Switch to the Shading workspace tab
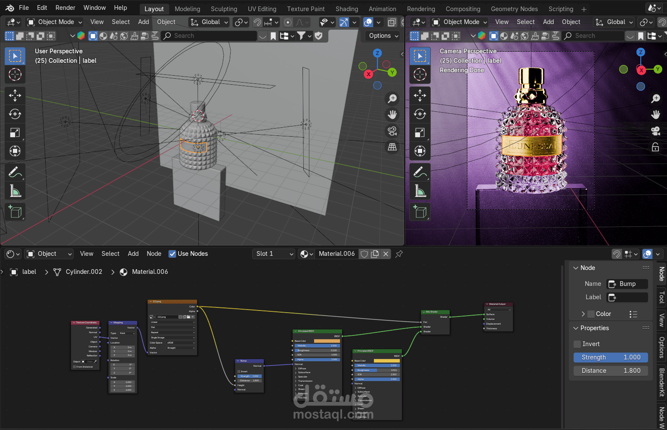667x430 pixels. click(x=346, y=9)
